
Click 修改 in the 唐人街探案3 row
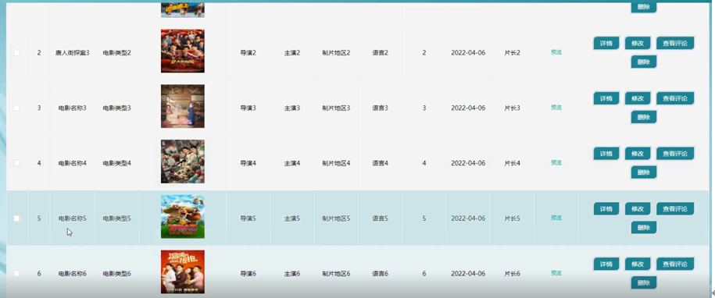[x=638, y=43]
